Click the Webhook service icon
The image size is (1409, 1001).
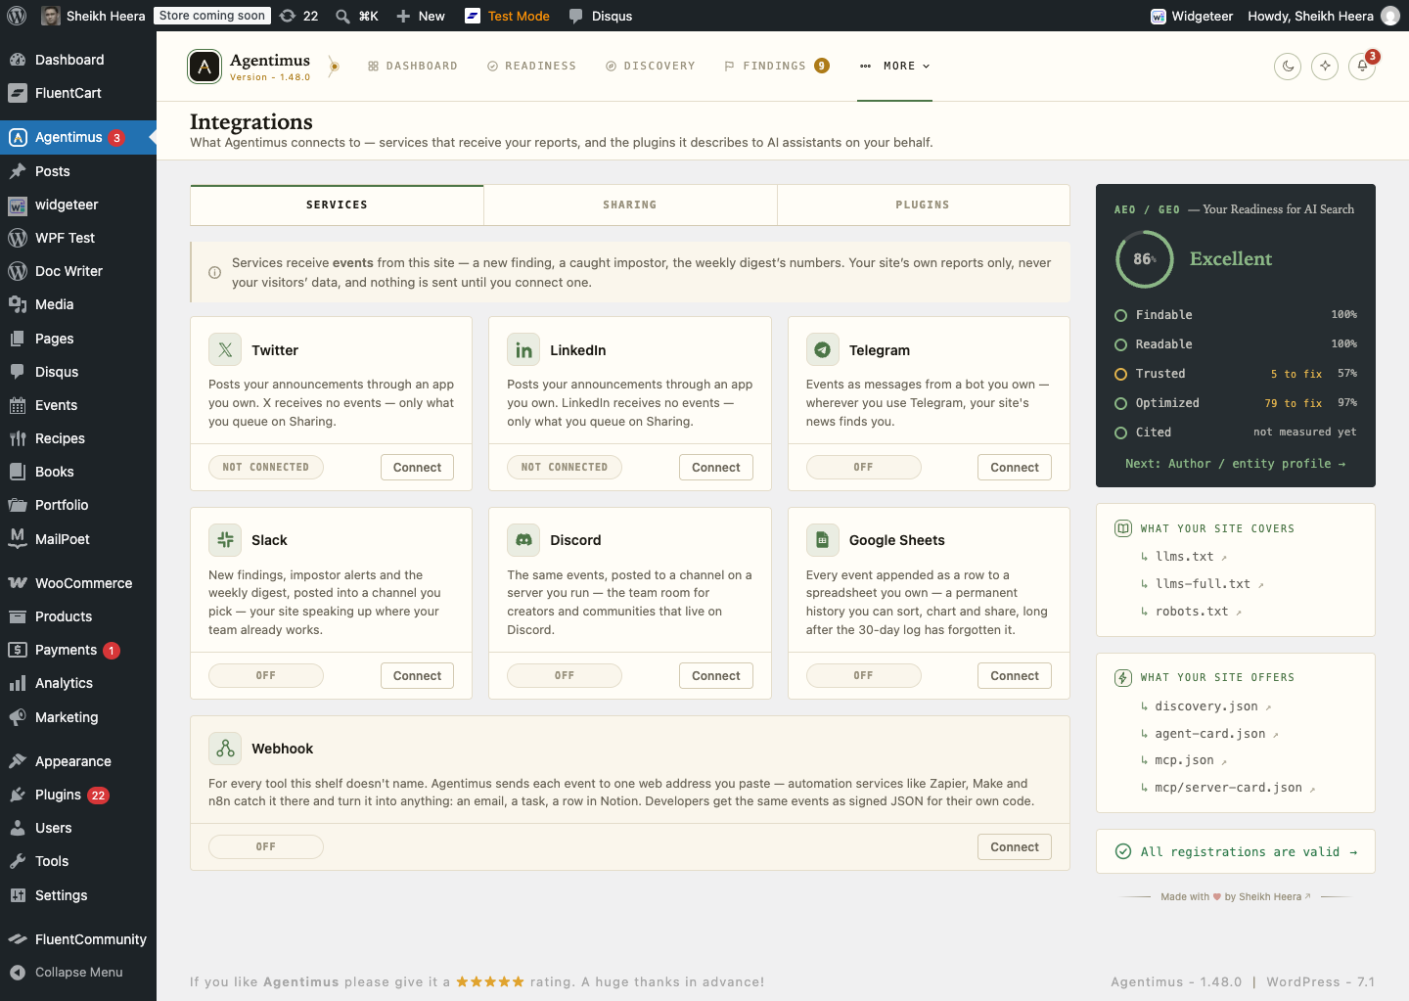tap(225, 749)
